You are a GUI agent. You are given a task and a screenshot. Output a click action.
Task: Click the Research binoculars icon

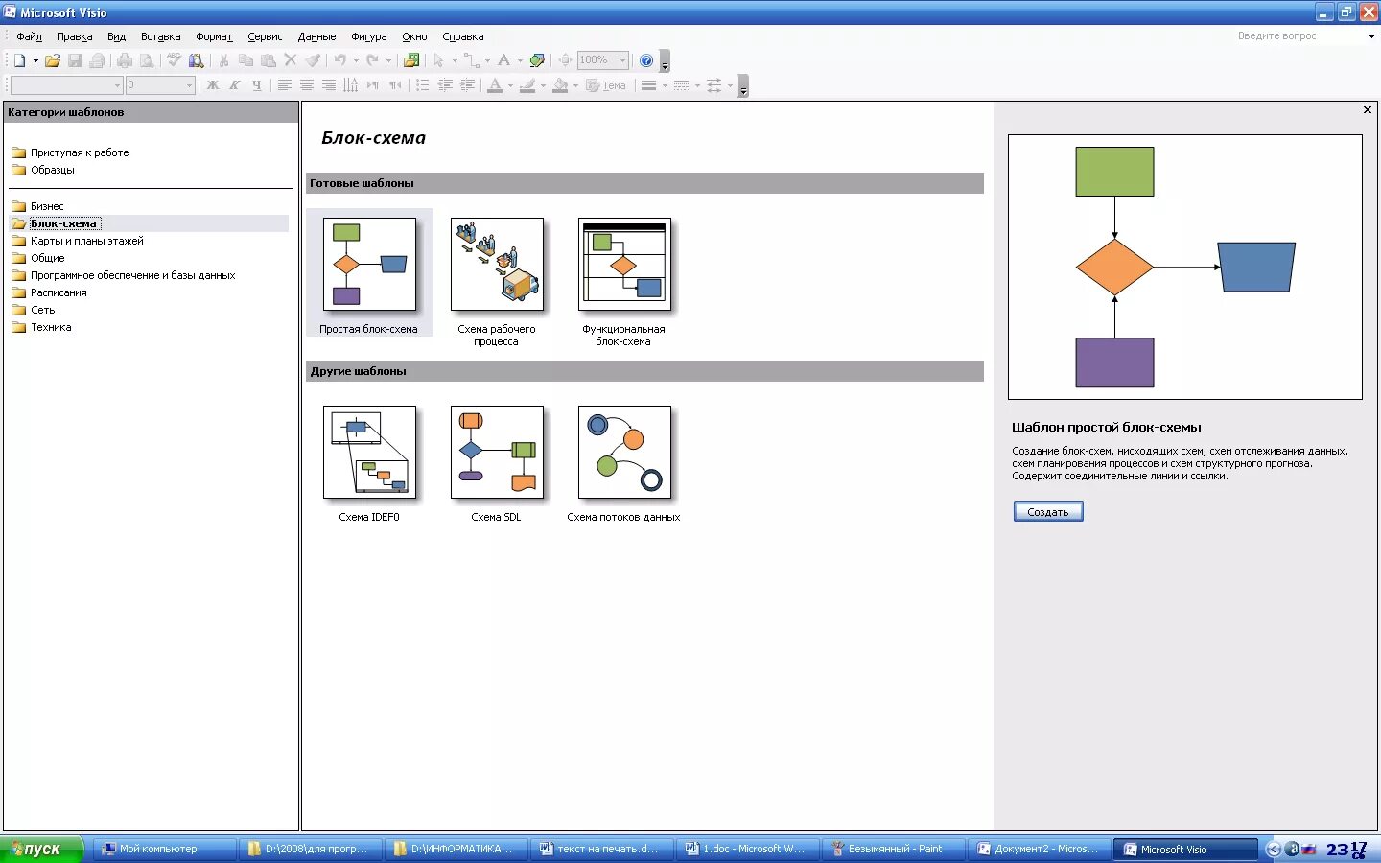click(x=197, y=60)
